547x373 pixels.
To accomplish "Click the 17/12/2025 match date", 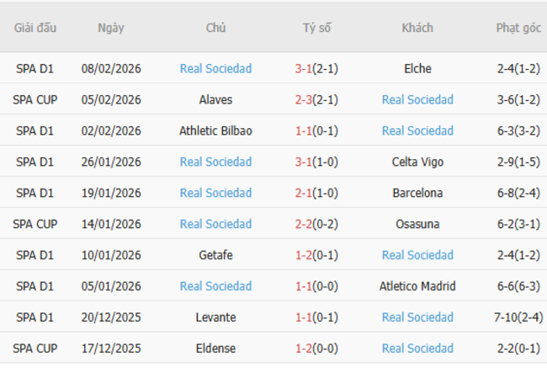I will [111, 349].
